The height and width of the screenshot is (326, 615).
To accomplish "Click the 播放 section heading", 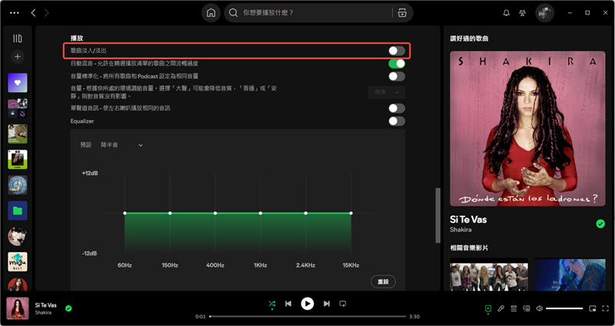I will [77, 38].
